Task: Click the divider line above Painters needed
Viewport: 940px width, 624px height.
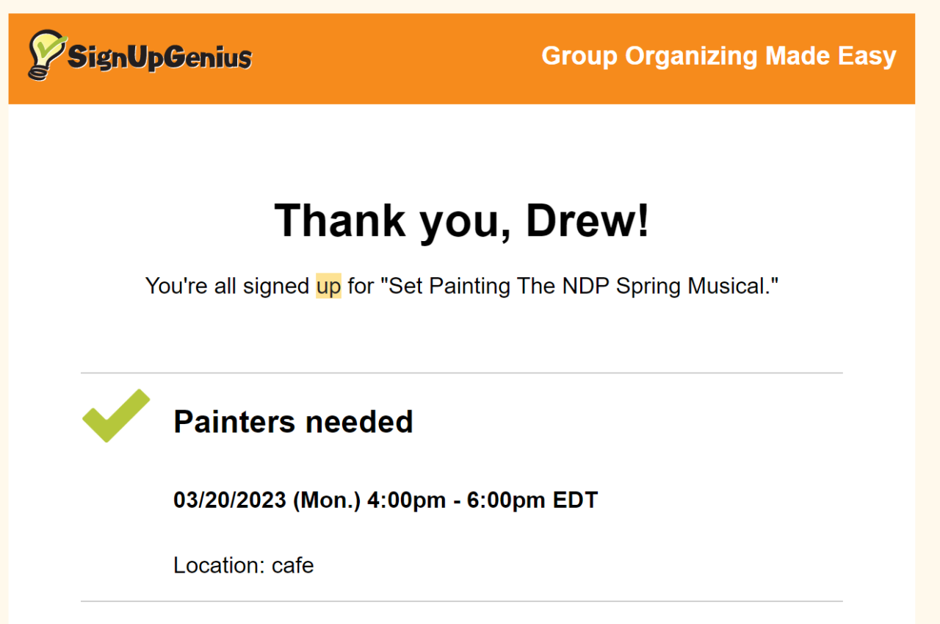Action: coord(461,373)
